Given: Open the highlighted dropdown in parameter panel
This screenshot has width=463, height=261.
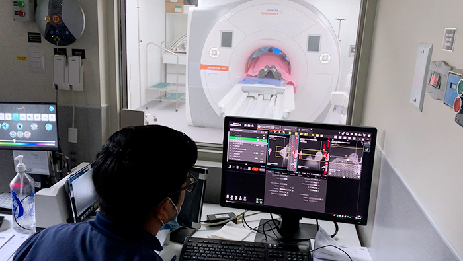Looking at the screenshot, I should (x=284, y=189).
